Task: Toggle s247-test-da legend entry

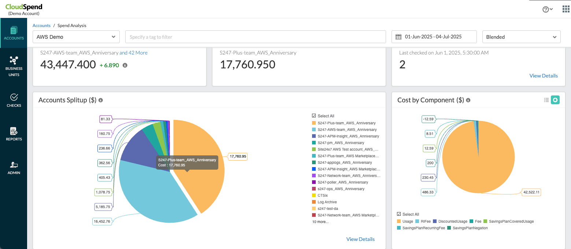Action: [325, 208]
